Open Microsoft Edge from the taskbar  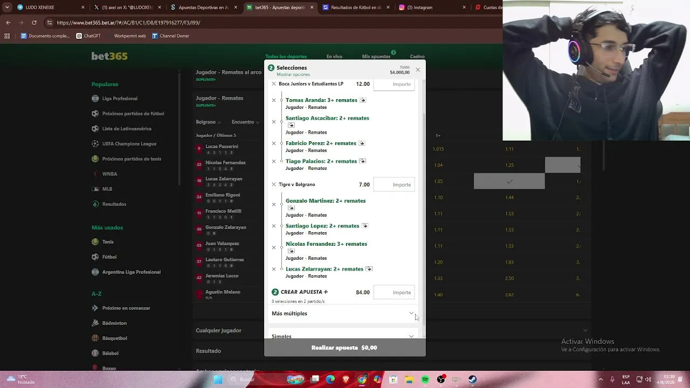330,379
